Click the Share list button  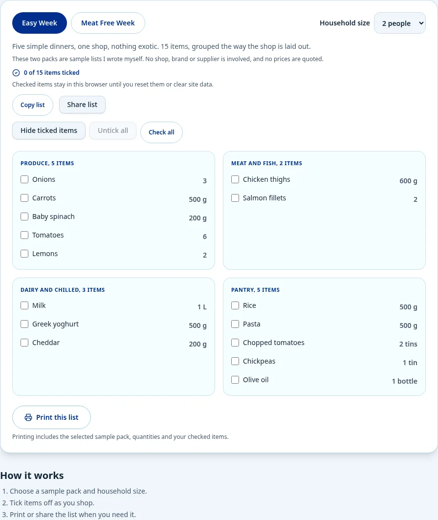(x=82, y=105)
